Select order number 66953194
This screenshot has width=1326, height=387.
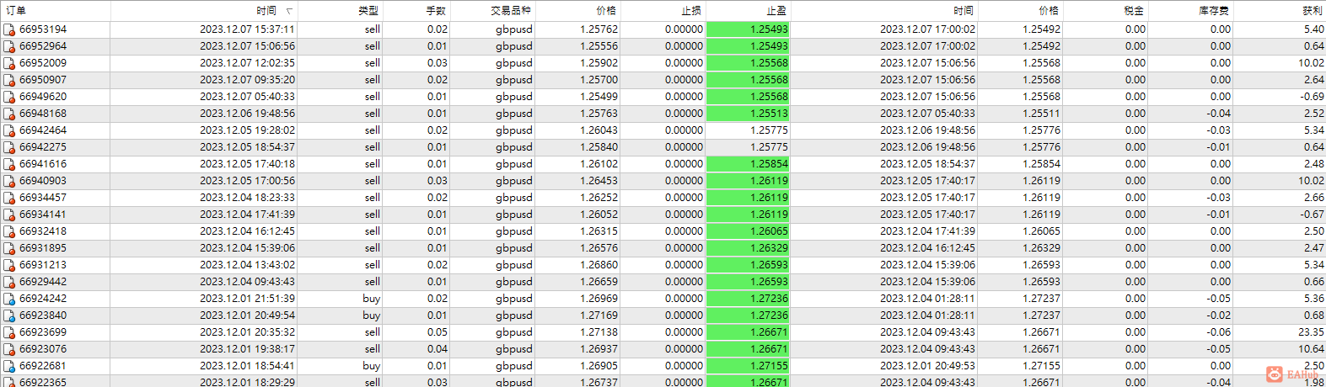pos(43,29)
